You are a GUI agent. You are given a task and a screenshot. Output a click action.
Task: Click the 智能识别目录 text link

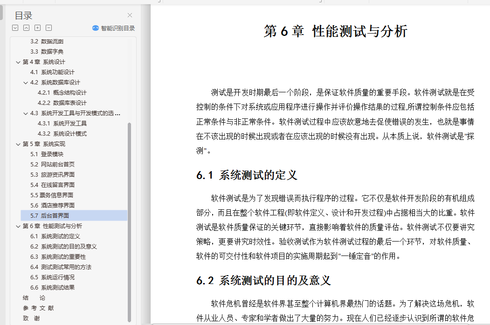pos(118,28)
